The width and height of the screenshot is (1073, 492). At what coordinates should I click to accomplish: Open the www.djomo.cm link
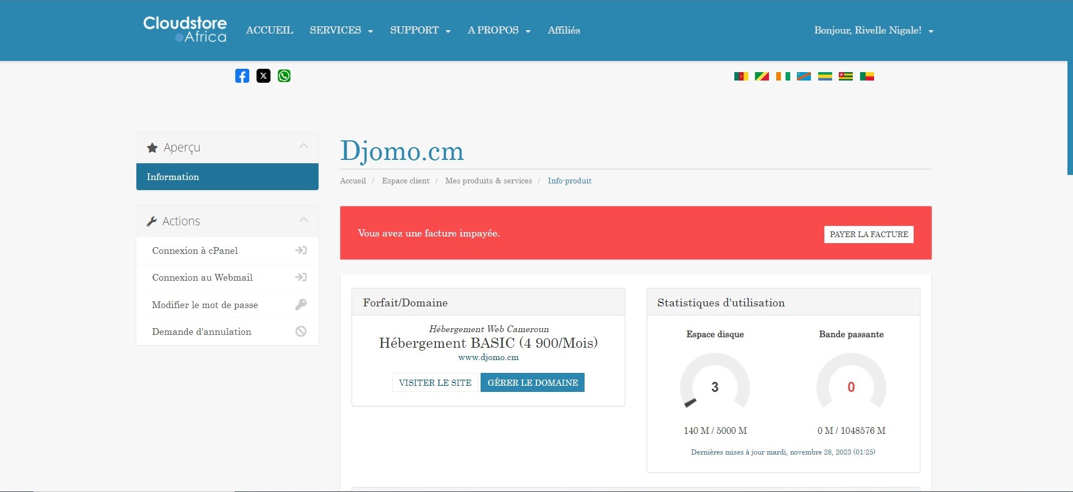point(488,357)
